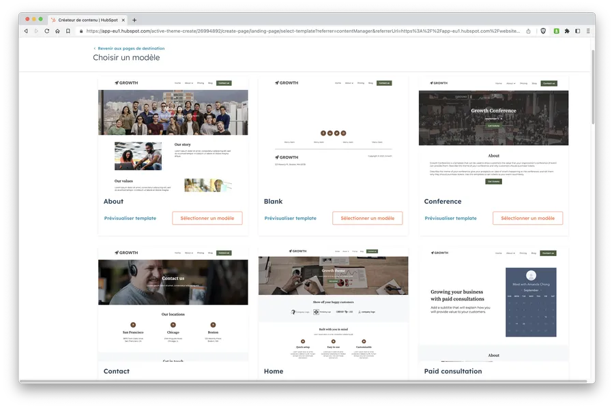Viewport: 614px width, 408px height.
Task: Preview the Conference template
Action: [x=450, y=218]
